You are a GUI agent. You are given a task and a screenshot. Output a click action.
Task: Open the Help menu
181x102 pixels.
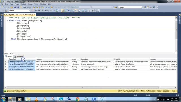49,4
